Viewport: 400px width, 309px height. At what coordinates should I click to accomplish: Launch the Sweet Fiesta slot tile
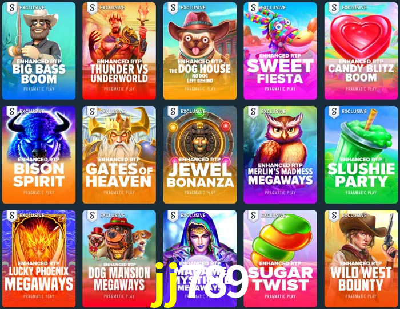pyautogui.click(x=280, y=51)
